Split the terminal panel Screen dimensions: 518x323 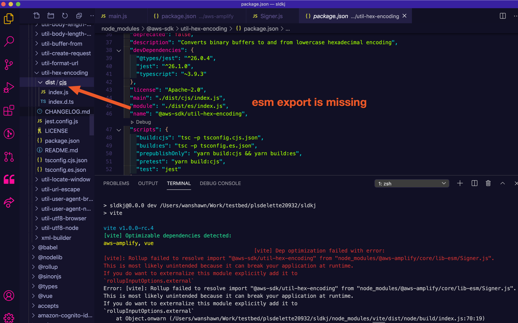474,183
